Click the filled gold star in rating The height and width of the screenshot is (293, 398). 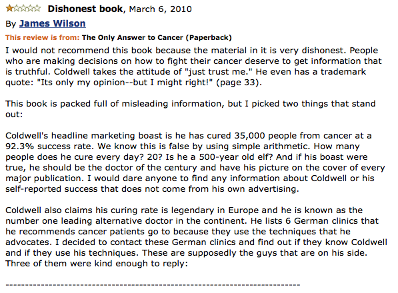click(9, 9)
